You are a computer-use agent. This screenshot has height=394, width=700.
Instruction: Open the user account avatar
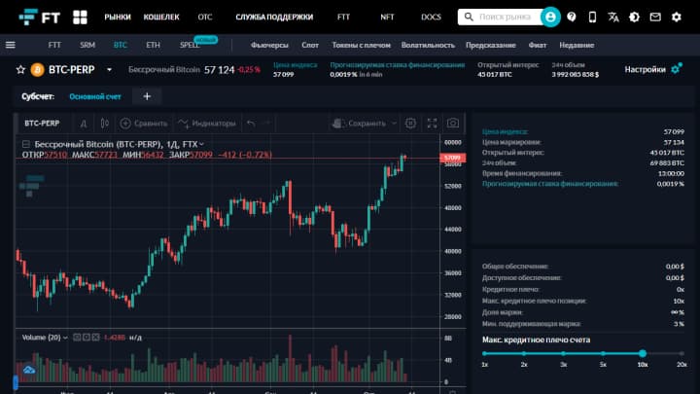550,17
